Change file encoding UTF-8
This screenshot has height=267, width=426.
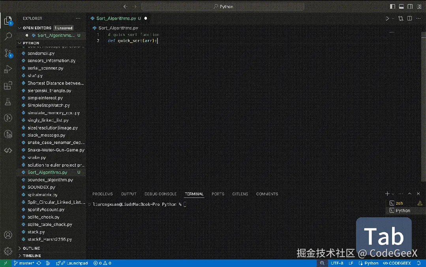[x=337, y=263]
